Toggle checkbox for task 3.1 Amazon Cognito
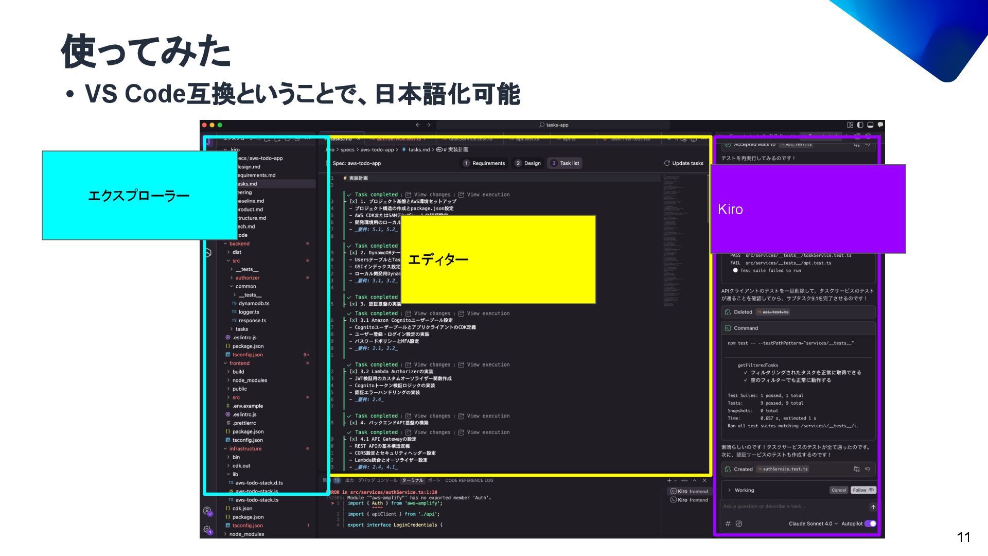 coord(354,320)
